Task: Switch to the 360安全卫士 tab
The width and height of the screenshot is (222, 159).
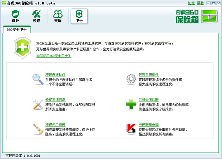Action: tap(17, 30)
